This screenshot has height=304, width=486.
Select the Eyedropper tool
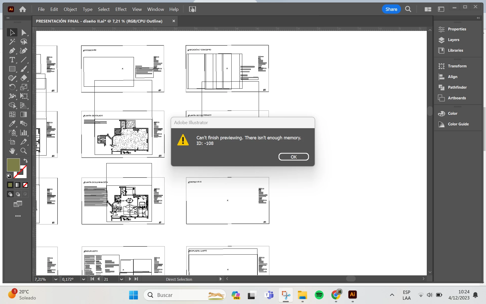12,124
